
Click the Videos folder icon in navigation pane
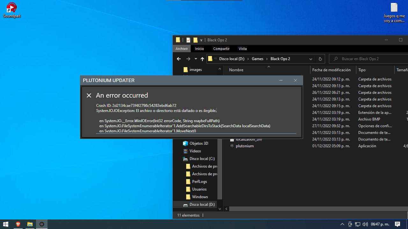pyautogui.click(x=186, y=151)
